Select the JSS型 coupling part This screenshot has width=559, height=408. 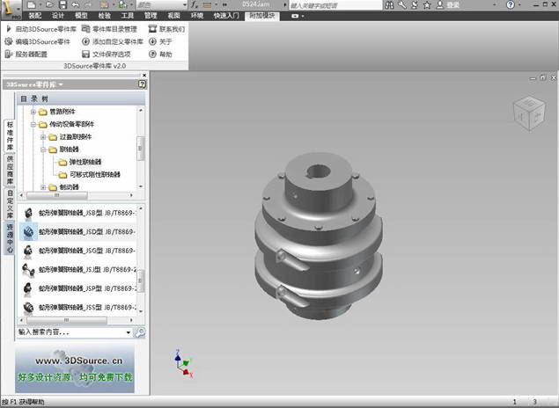pos(77,307)
